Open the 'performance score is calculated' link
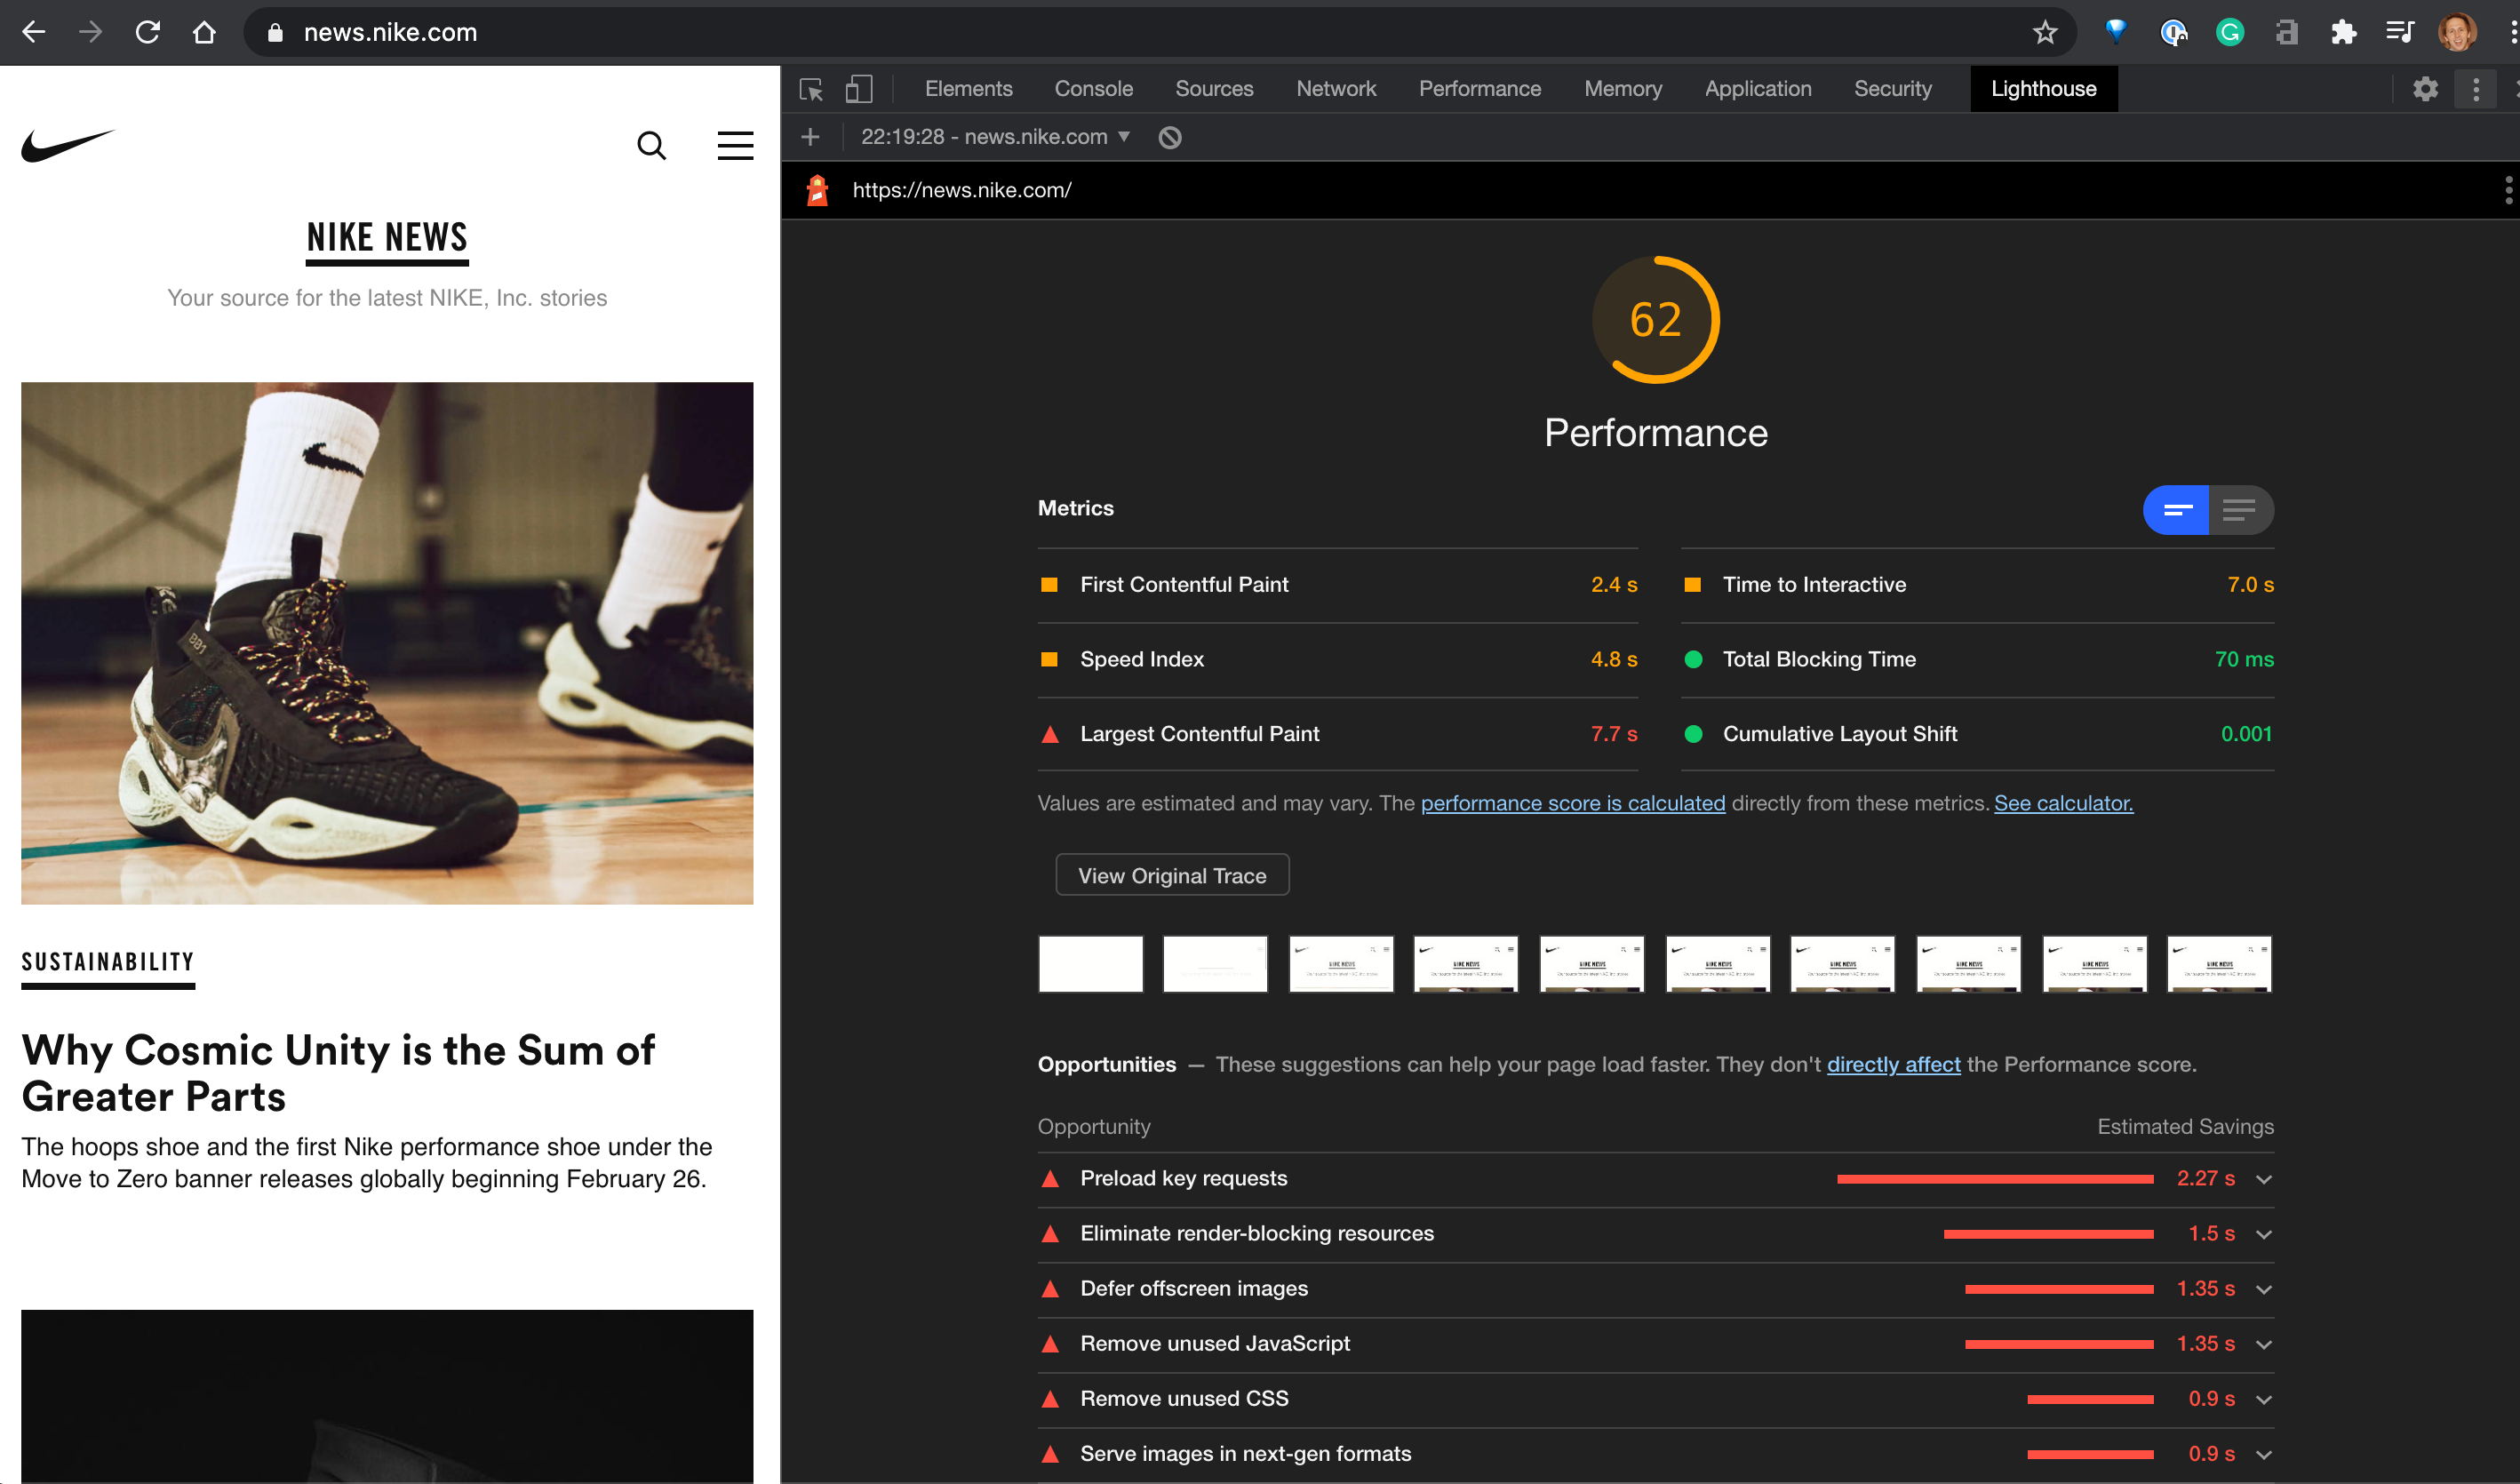Image resolution: width=2520 pixels, height=1484 pixels. point(1573,804)
